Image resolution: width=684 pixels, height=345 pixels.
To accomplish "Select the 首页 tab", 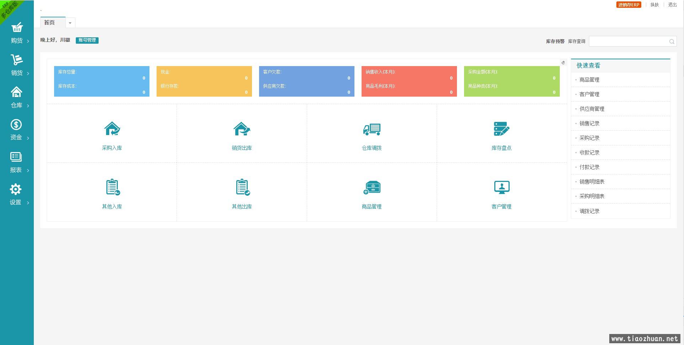I will tap(53, 22).
